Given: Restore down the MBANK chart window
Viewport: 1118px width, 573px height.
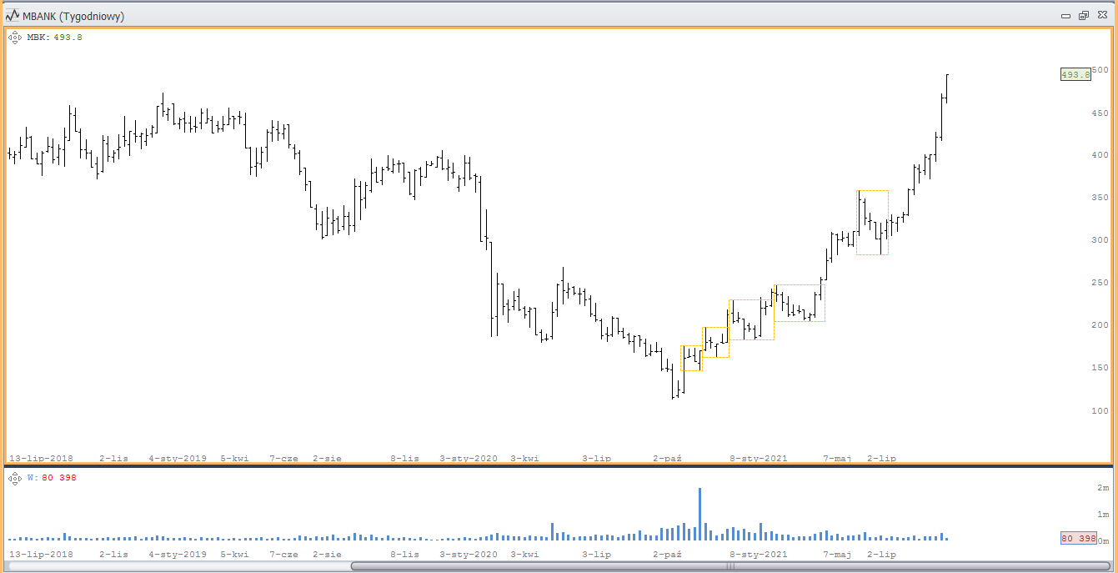Looking at the screenshot, I should (1084, 15).
